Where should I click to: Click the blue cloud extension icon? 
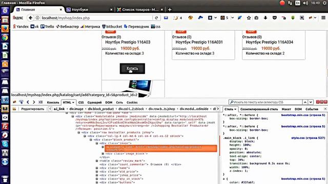(x=200, y=18)
